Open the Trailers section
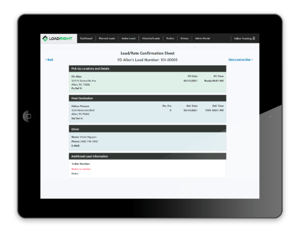The image size is (297, 236). 170,38
